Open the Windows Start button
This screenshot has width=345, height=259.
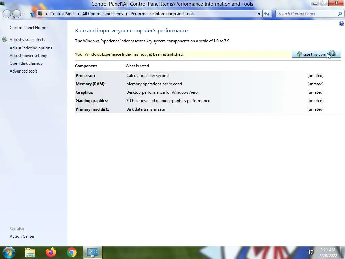[x=9, y=252]
